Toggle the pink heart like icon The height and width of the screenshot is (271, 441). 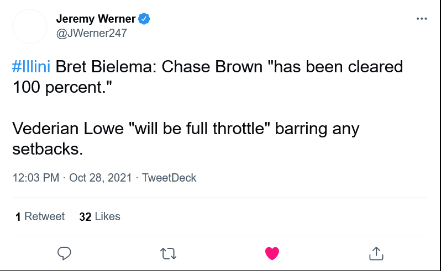click(272, 253)
